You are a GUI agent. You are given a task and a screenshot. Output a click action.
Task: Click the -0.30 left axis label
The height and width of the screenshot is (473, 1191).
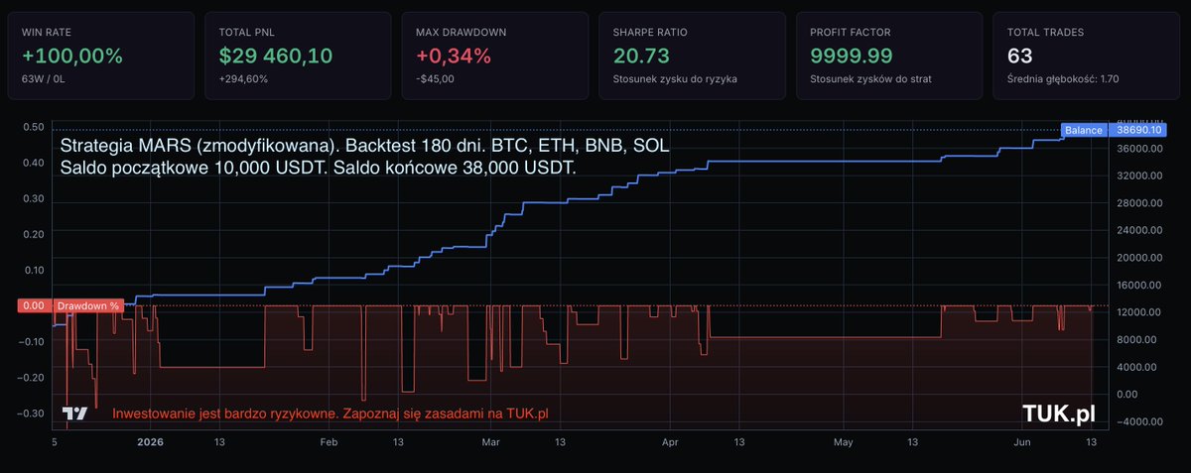31,414
